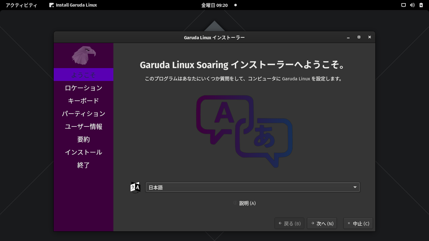The width and height of the screenshot is (429, 241).
Task: Select the キーボード step in sidebar
Action: click(84, 101)
